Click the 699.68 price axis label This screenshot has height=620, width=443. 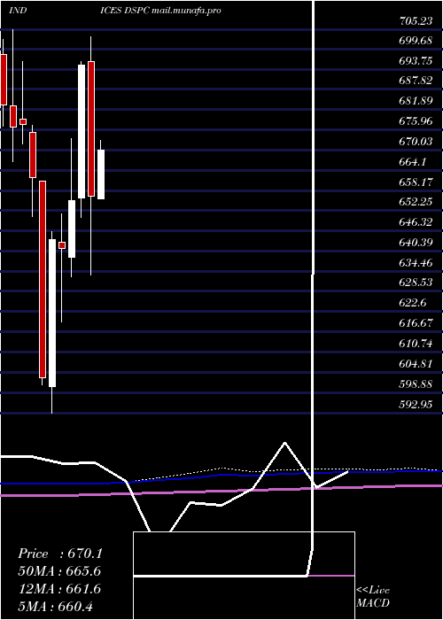coord(416,41)
